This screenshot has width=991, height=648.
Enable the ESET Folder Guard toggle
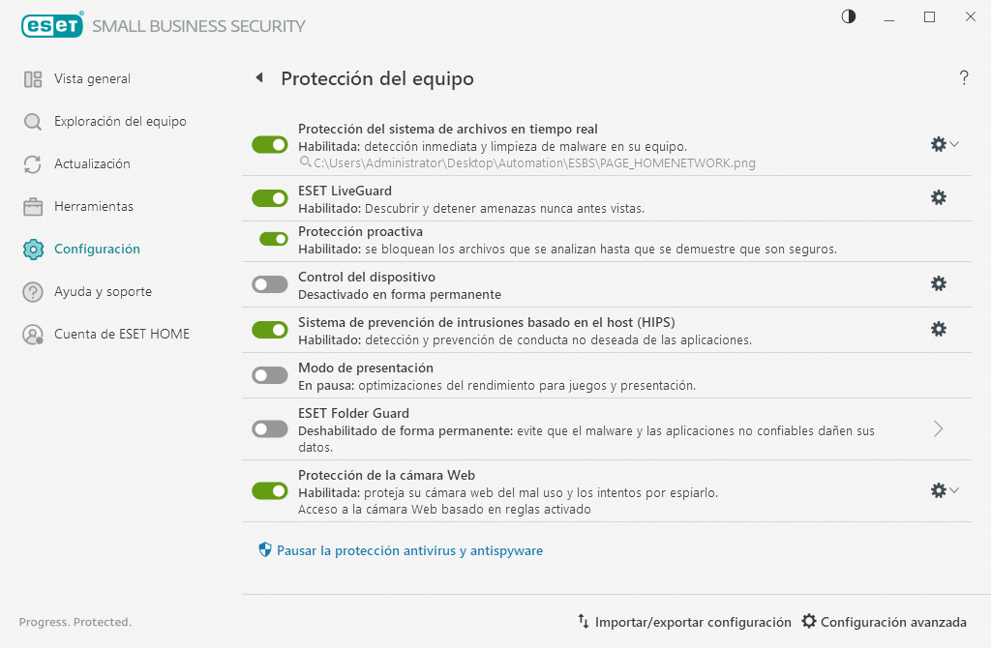tap(270, 428)
